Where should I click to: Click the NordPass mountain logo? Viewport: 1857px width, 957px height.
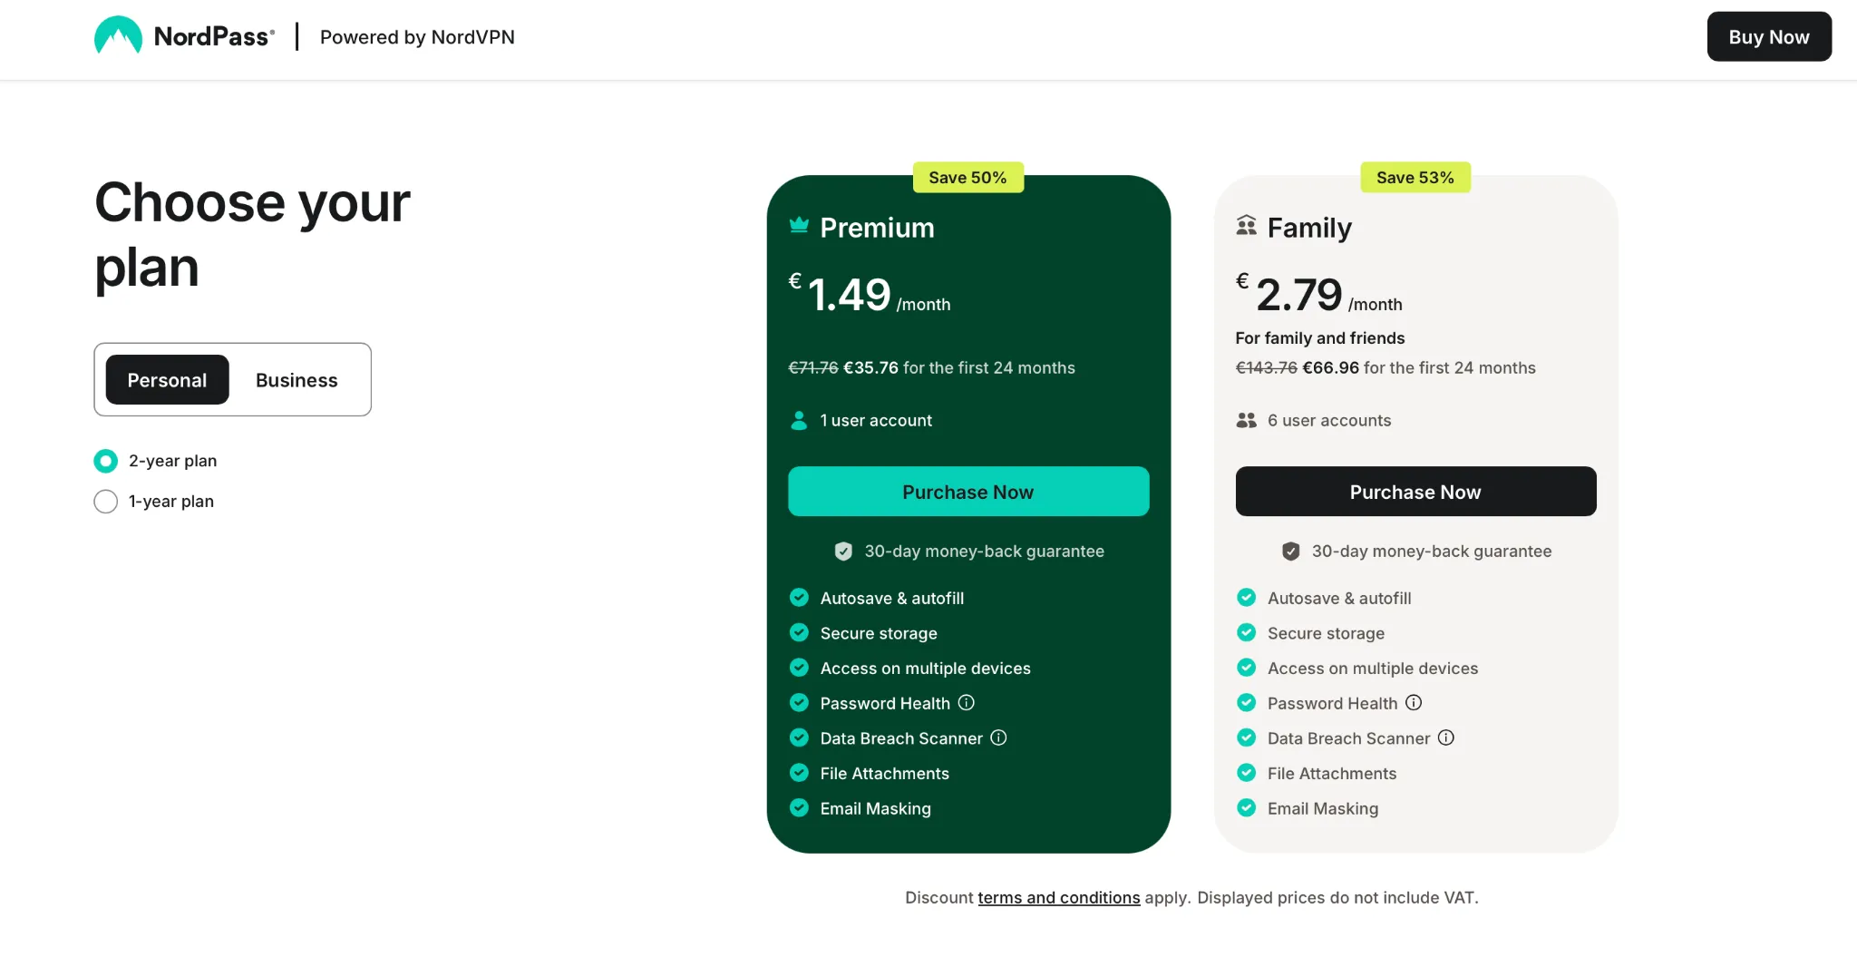tap(118, 35)
